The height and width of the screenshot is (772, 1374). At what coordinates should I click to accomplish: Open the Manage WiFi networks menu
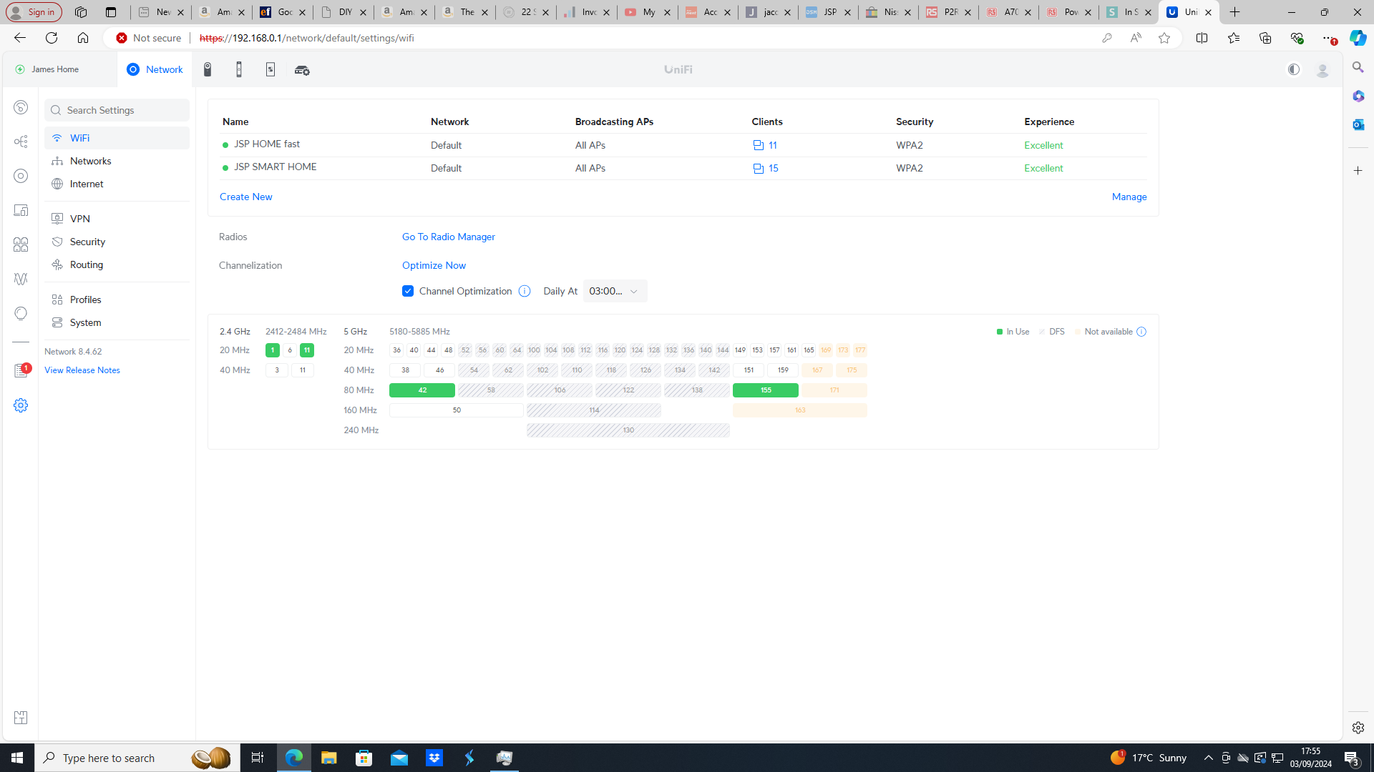coord(1129,196)
